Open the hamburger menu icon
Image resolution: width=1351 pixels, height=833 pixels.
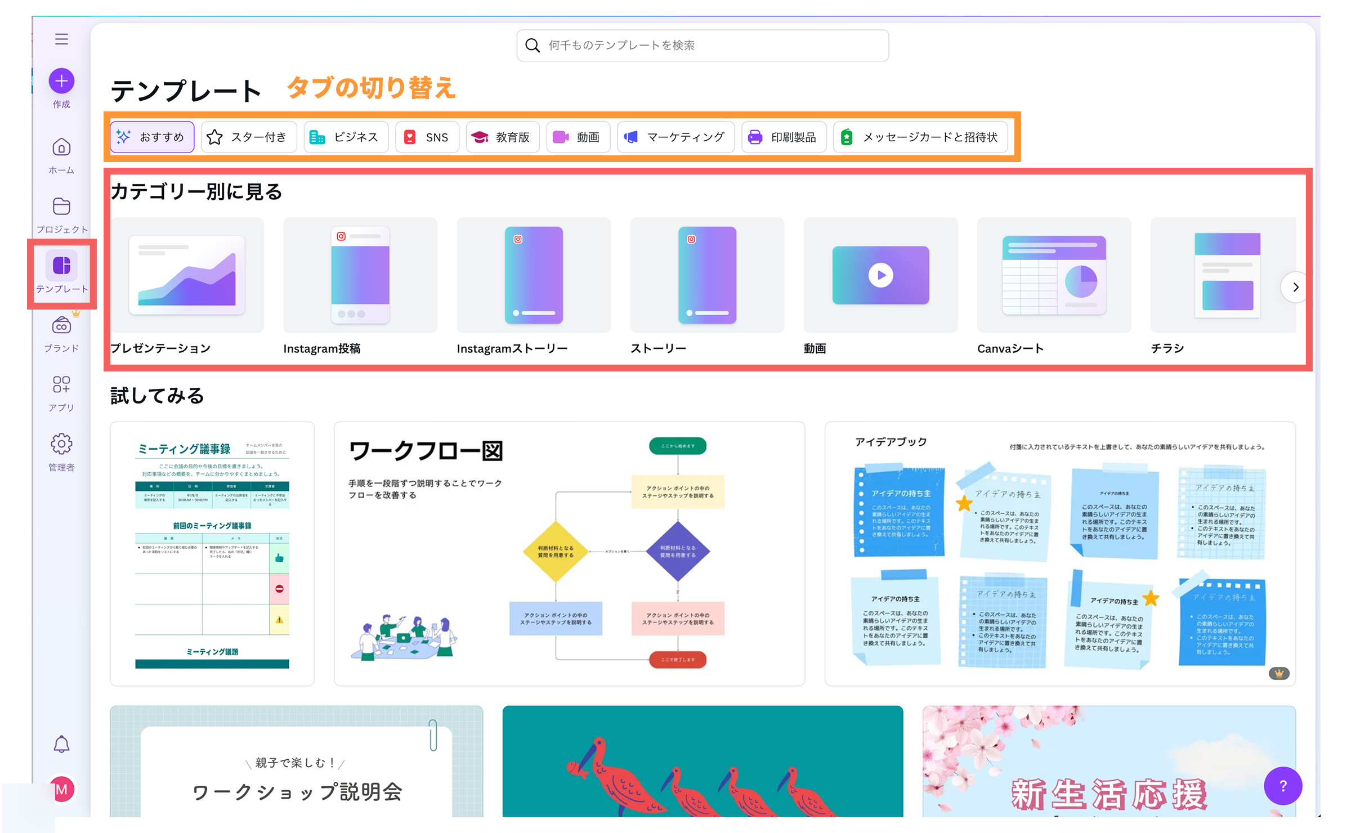(61, 39)
